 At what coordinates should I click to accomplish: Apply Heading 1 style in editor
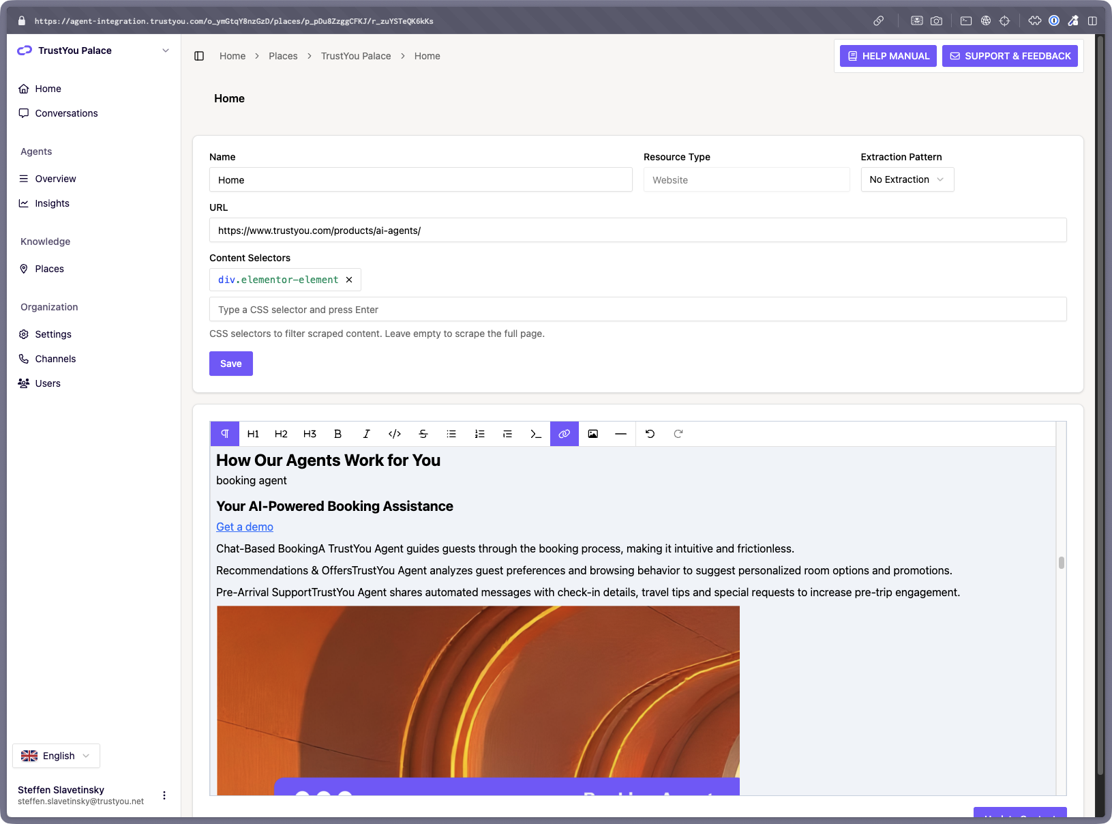253,434
